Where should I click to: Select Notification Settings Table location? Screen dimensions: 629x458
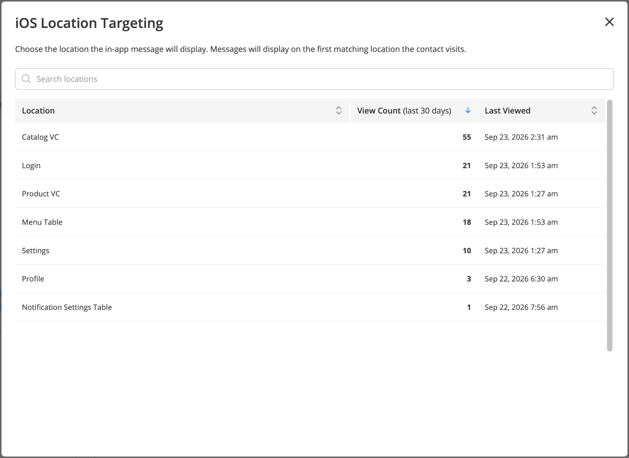[67, 307]
